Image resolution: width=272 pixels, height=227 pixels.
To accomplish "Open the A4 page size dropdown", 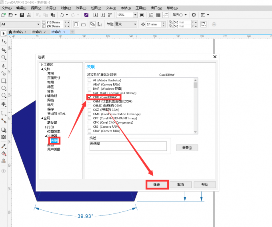I will (38, 24).
